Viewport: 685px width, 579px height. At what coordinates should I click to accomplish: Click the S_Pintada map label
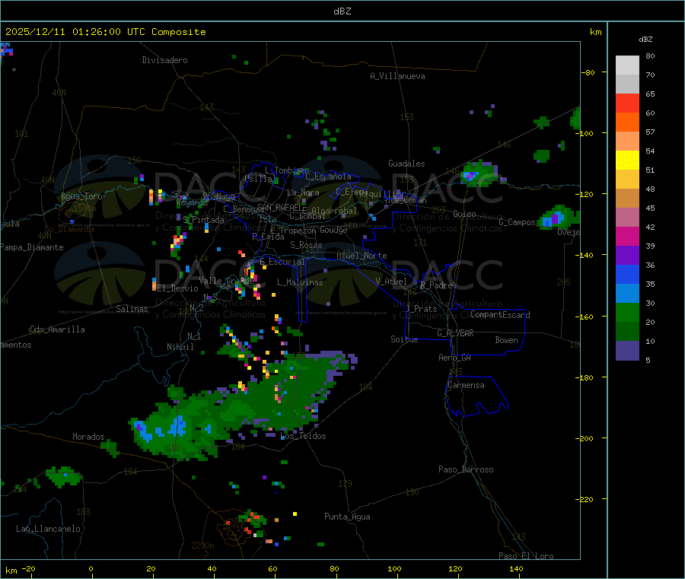[x=203, y=220]
